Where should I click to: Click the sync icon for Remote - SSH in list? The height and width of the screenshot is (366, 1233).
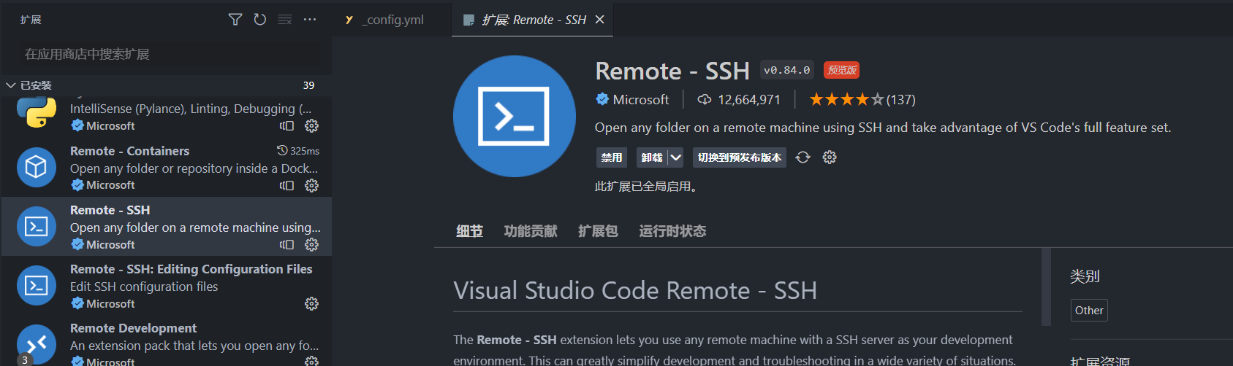click(x=287, y=245)
